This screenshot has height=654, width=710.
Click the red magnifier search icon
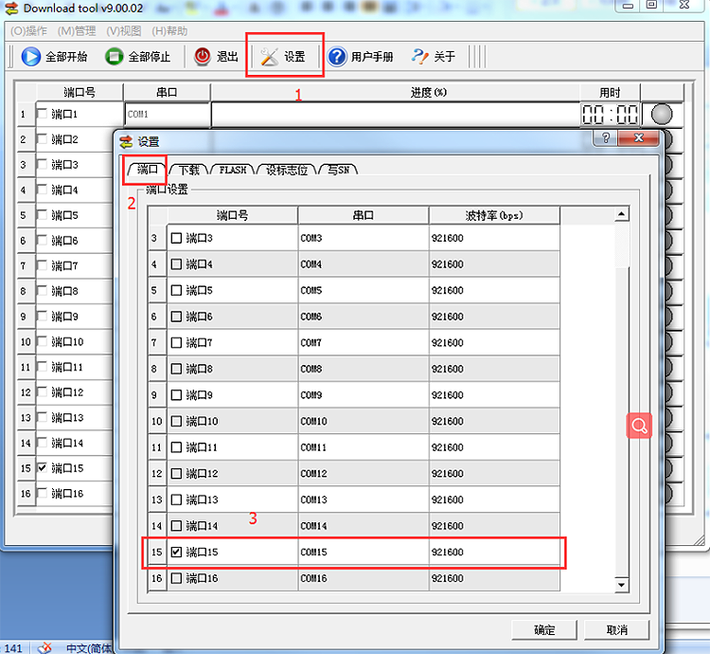639,426
